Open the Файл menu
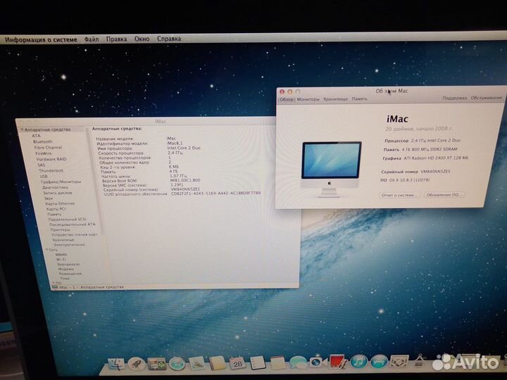This screenshot has height=380, width=507. click(x=92, y=39)
